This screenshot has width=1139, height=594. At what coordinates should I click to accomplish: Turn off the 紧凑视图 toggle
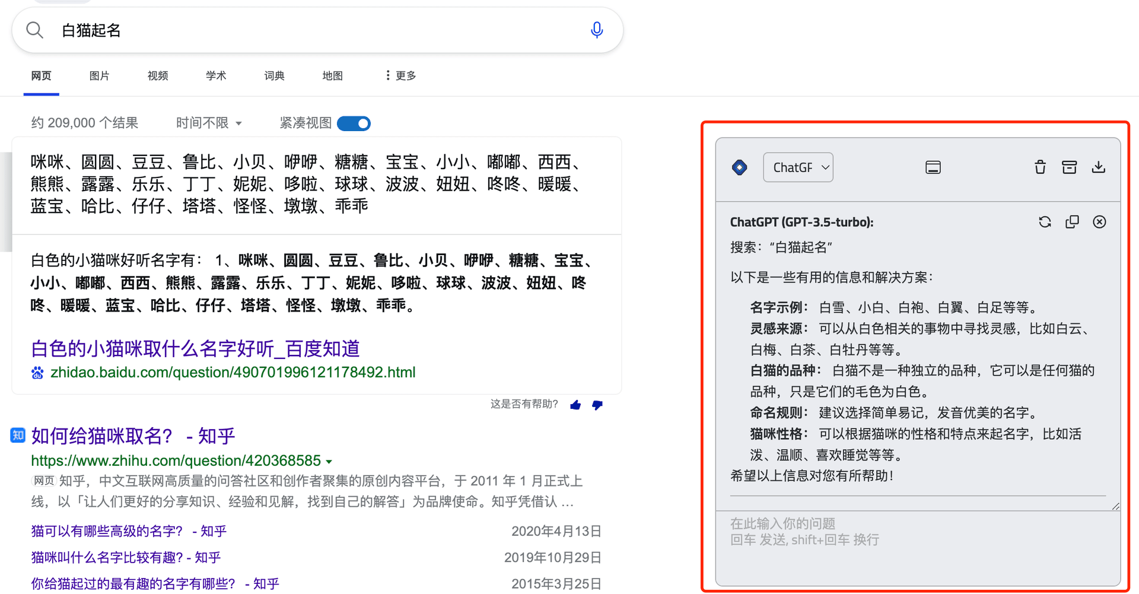pos(354,123)
